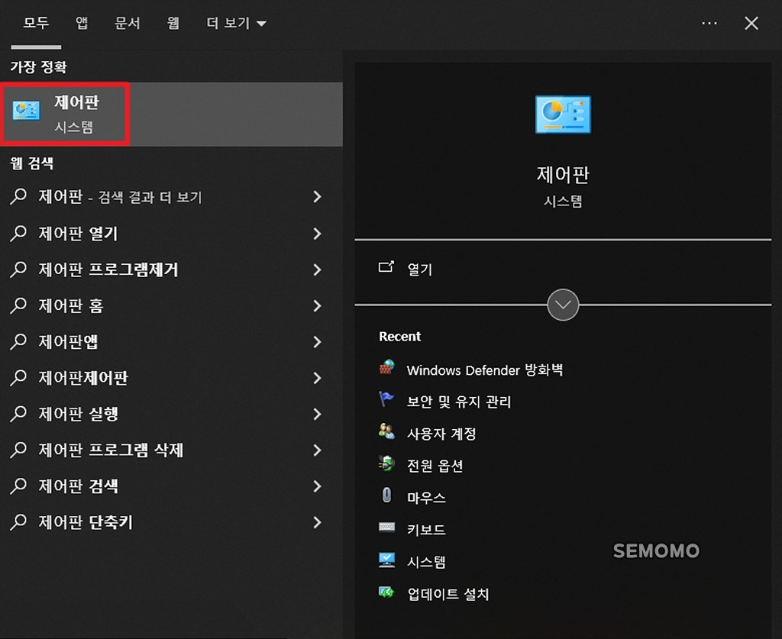The height and width of the screenshot is (639, 782).
Task: Click the 시스템 monitor icon
Action: pos(386,560)
